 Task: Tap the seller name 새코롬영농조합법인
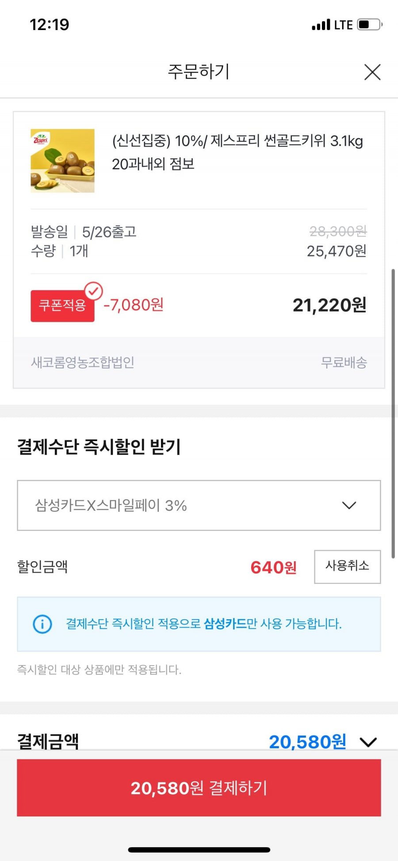[82, 362]
